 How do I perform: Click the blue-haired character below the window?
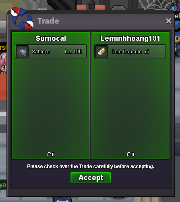pos(62,200)
